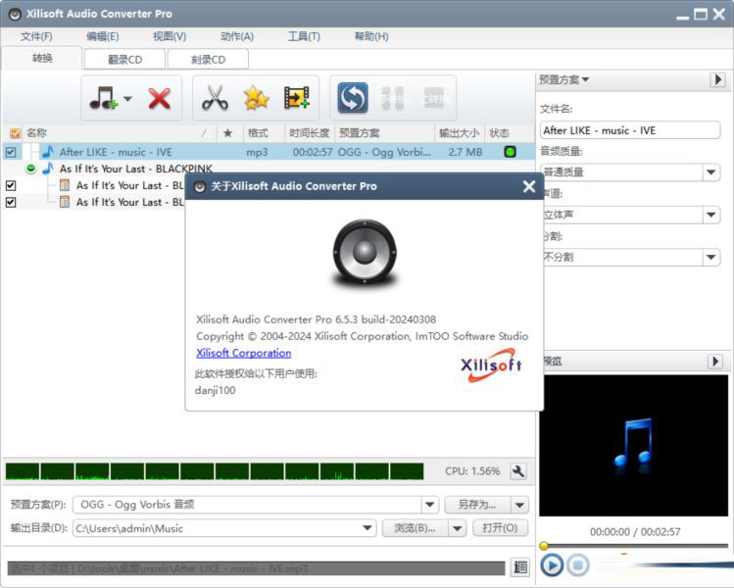Viewport: 734px width, 588px height.
Task: Sort by the 时间长度 column header
Action: [x=310, y=133]
